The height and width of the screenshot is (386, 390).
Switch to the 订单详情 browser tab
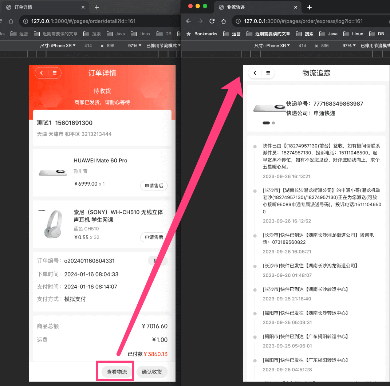[44, 7]
